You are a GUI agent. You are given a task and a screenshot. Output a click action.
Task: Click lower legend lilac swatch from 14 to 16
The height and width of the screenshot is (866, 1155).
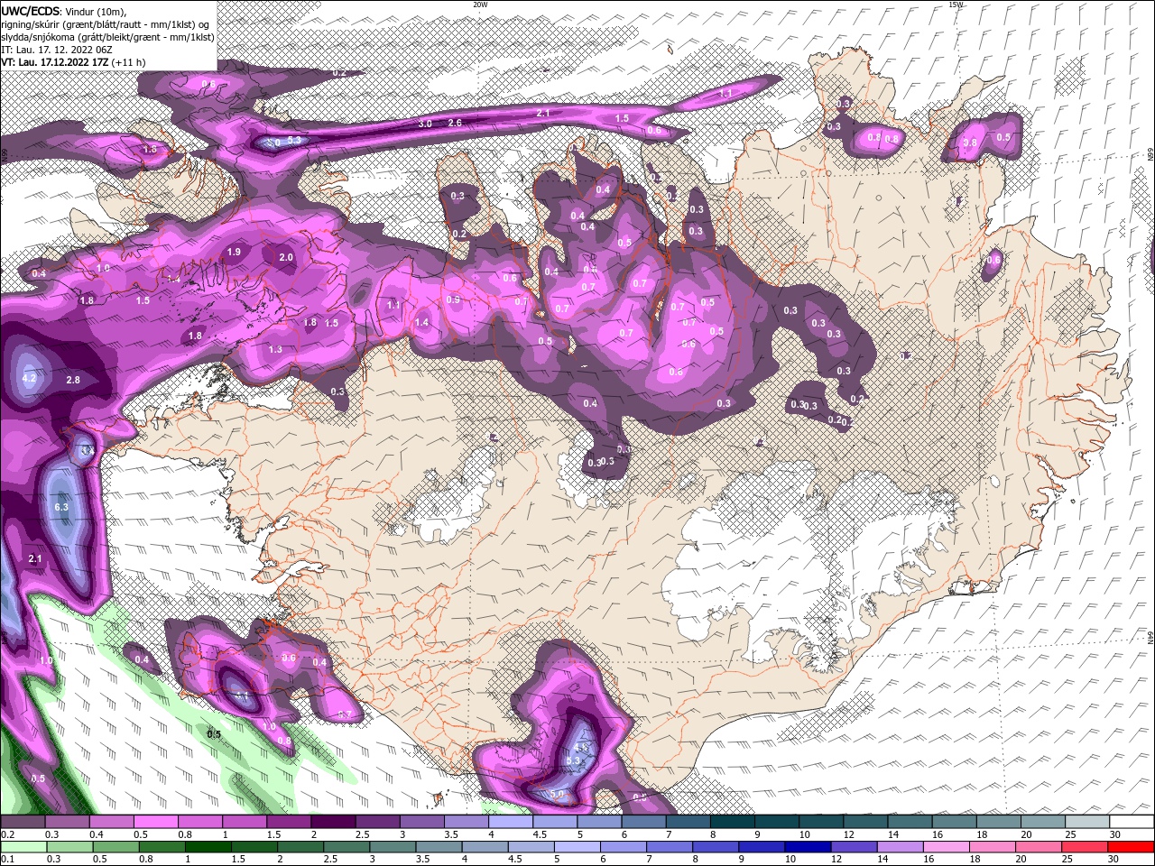[x=901, y=847]
